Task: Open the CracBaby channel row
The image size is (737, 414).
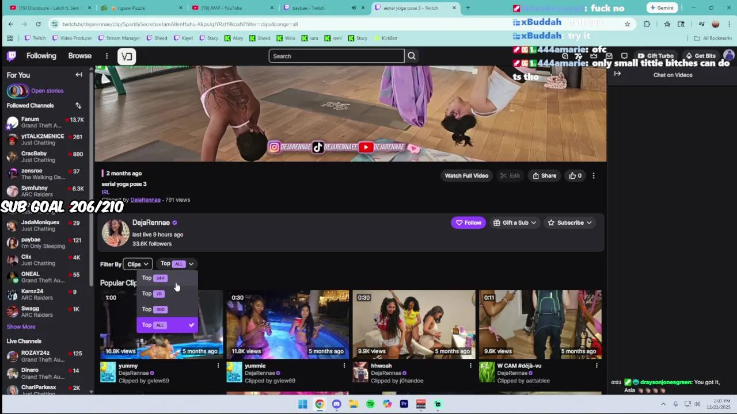Action: pos(45,157)
